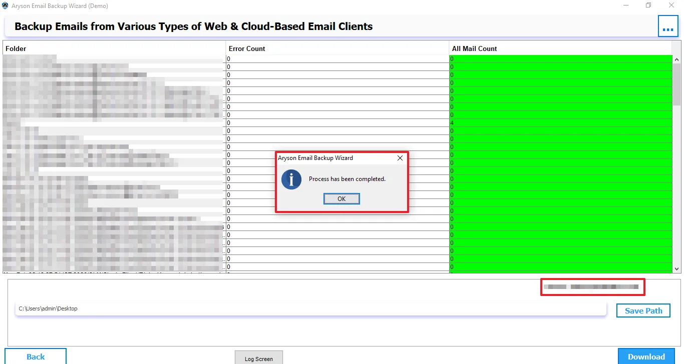684x364 pixels.
Task: Click the C:\Users\admin\Desktop path text
Action: coord(48,308)
